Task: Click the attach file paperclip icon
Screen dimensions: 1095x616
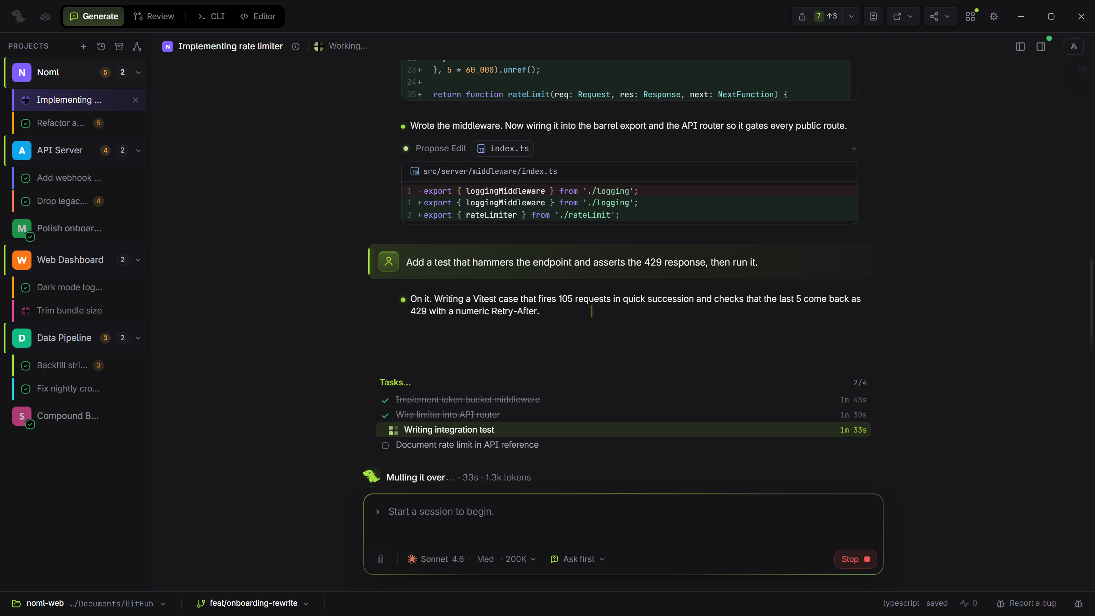Action: 381,559
